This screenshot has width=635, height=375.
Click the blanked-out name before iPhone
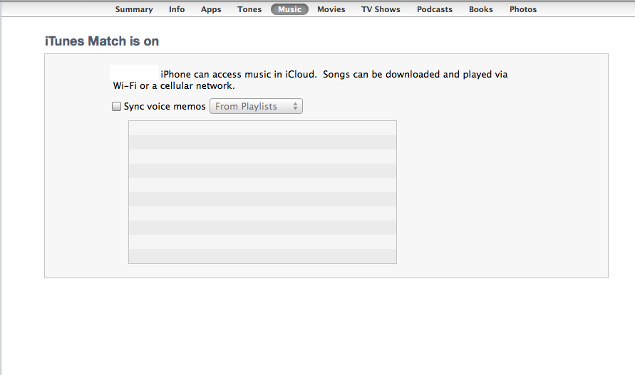click(x=134, y=72)
